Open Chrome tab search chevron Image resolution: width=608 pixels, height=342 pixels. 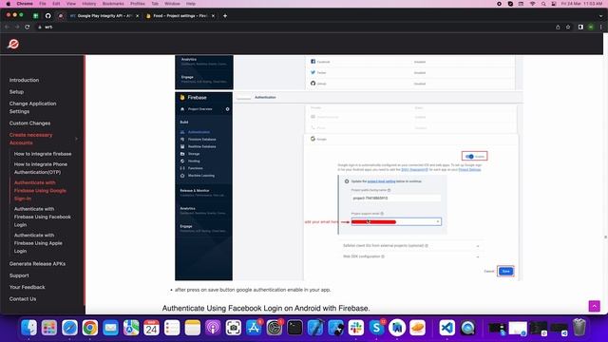[600, 16]
